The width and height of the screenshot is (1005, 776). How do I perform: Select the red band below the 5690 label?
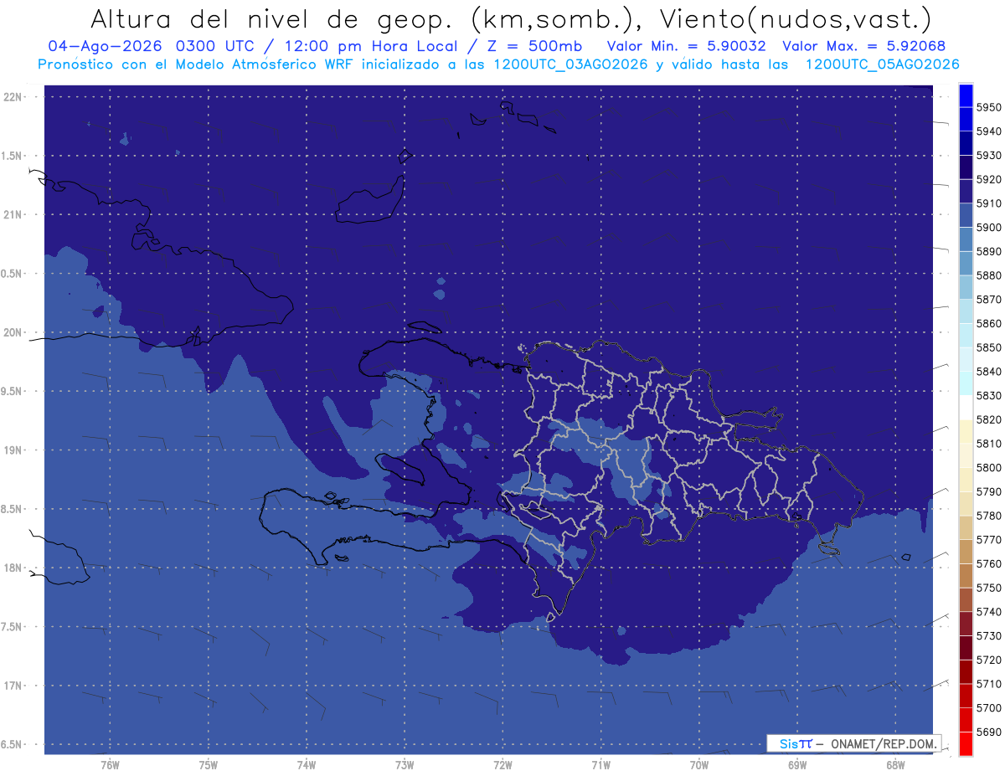pos(966,743)
